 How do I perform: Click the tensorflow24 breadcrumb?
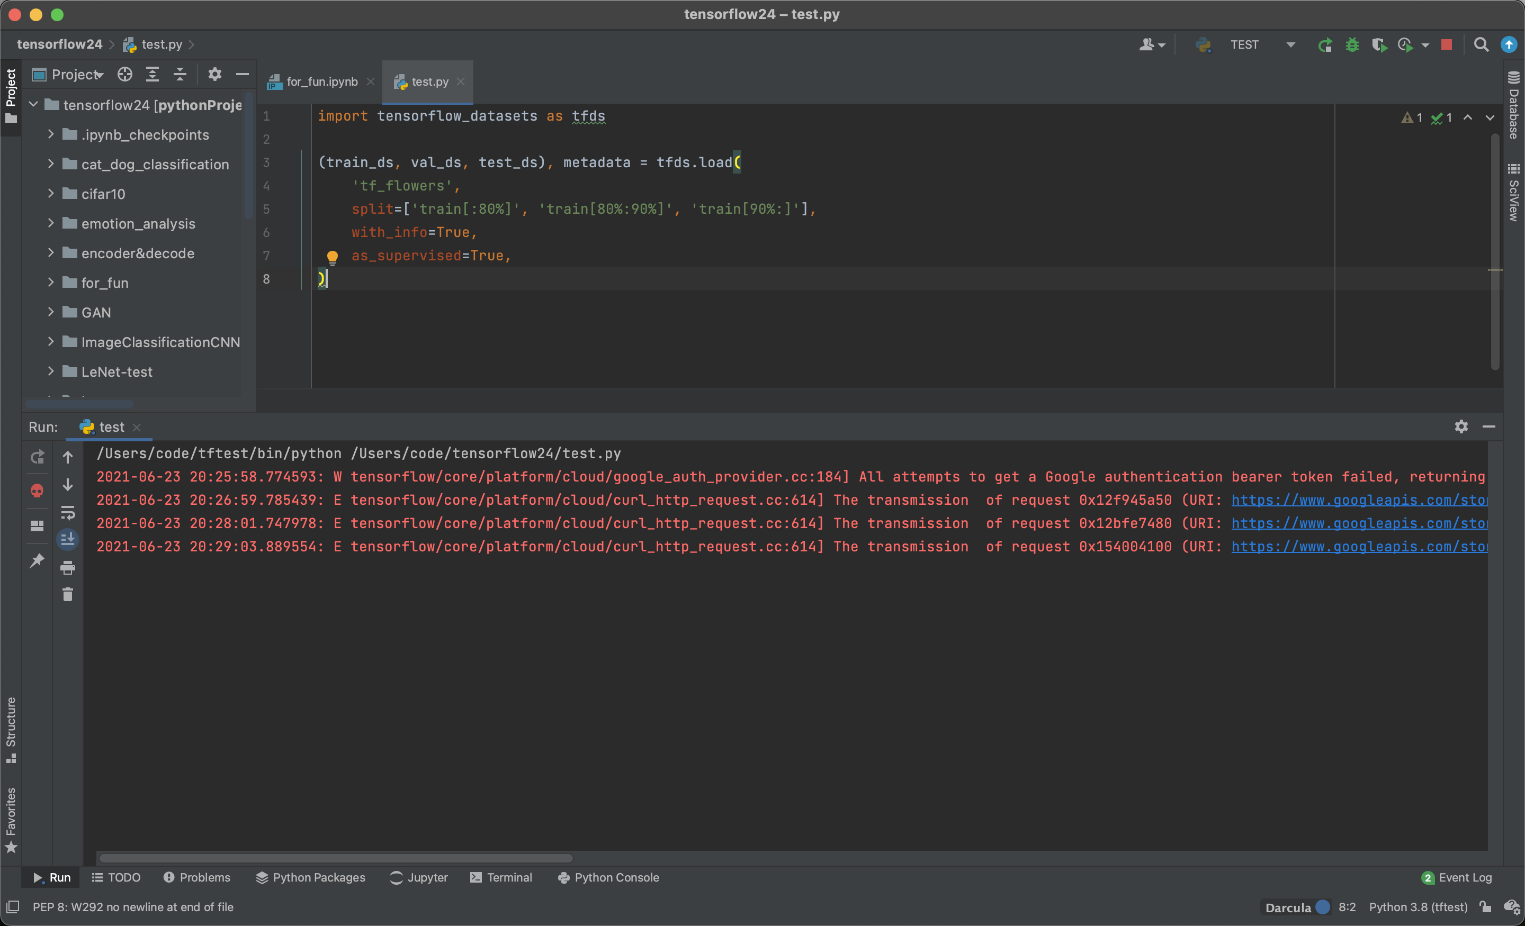point(59,44)
